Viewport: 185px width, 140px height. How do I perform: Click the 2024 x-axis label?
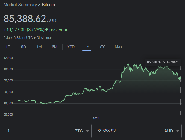coord(96,118)
